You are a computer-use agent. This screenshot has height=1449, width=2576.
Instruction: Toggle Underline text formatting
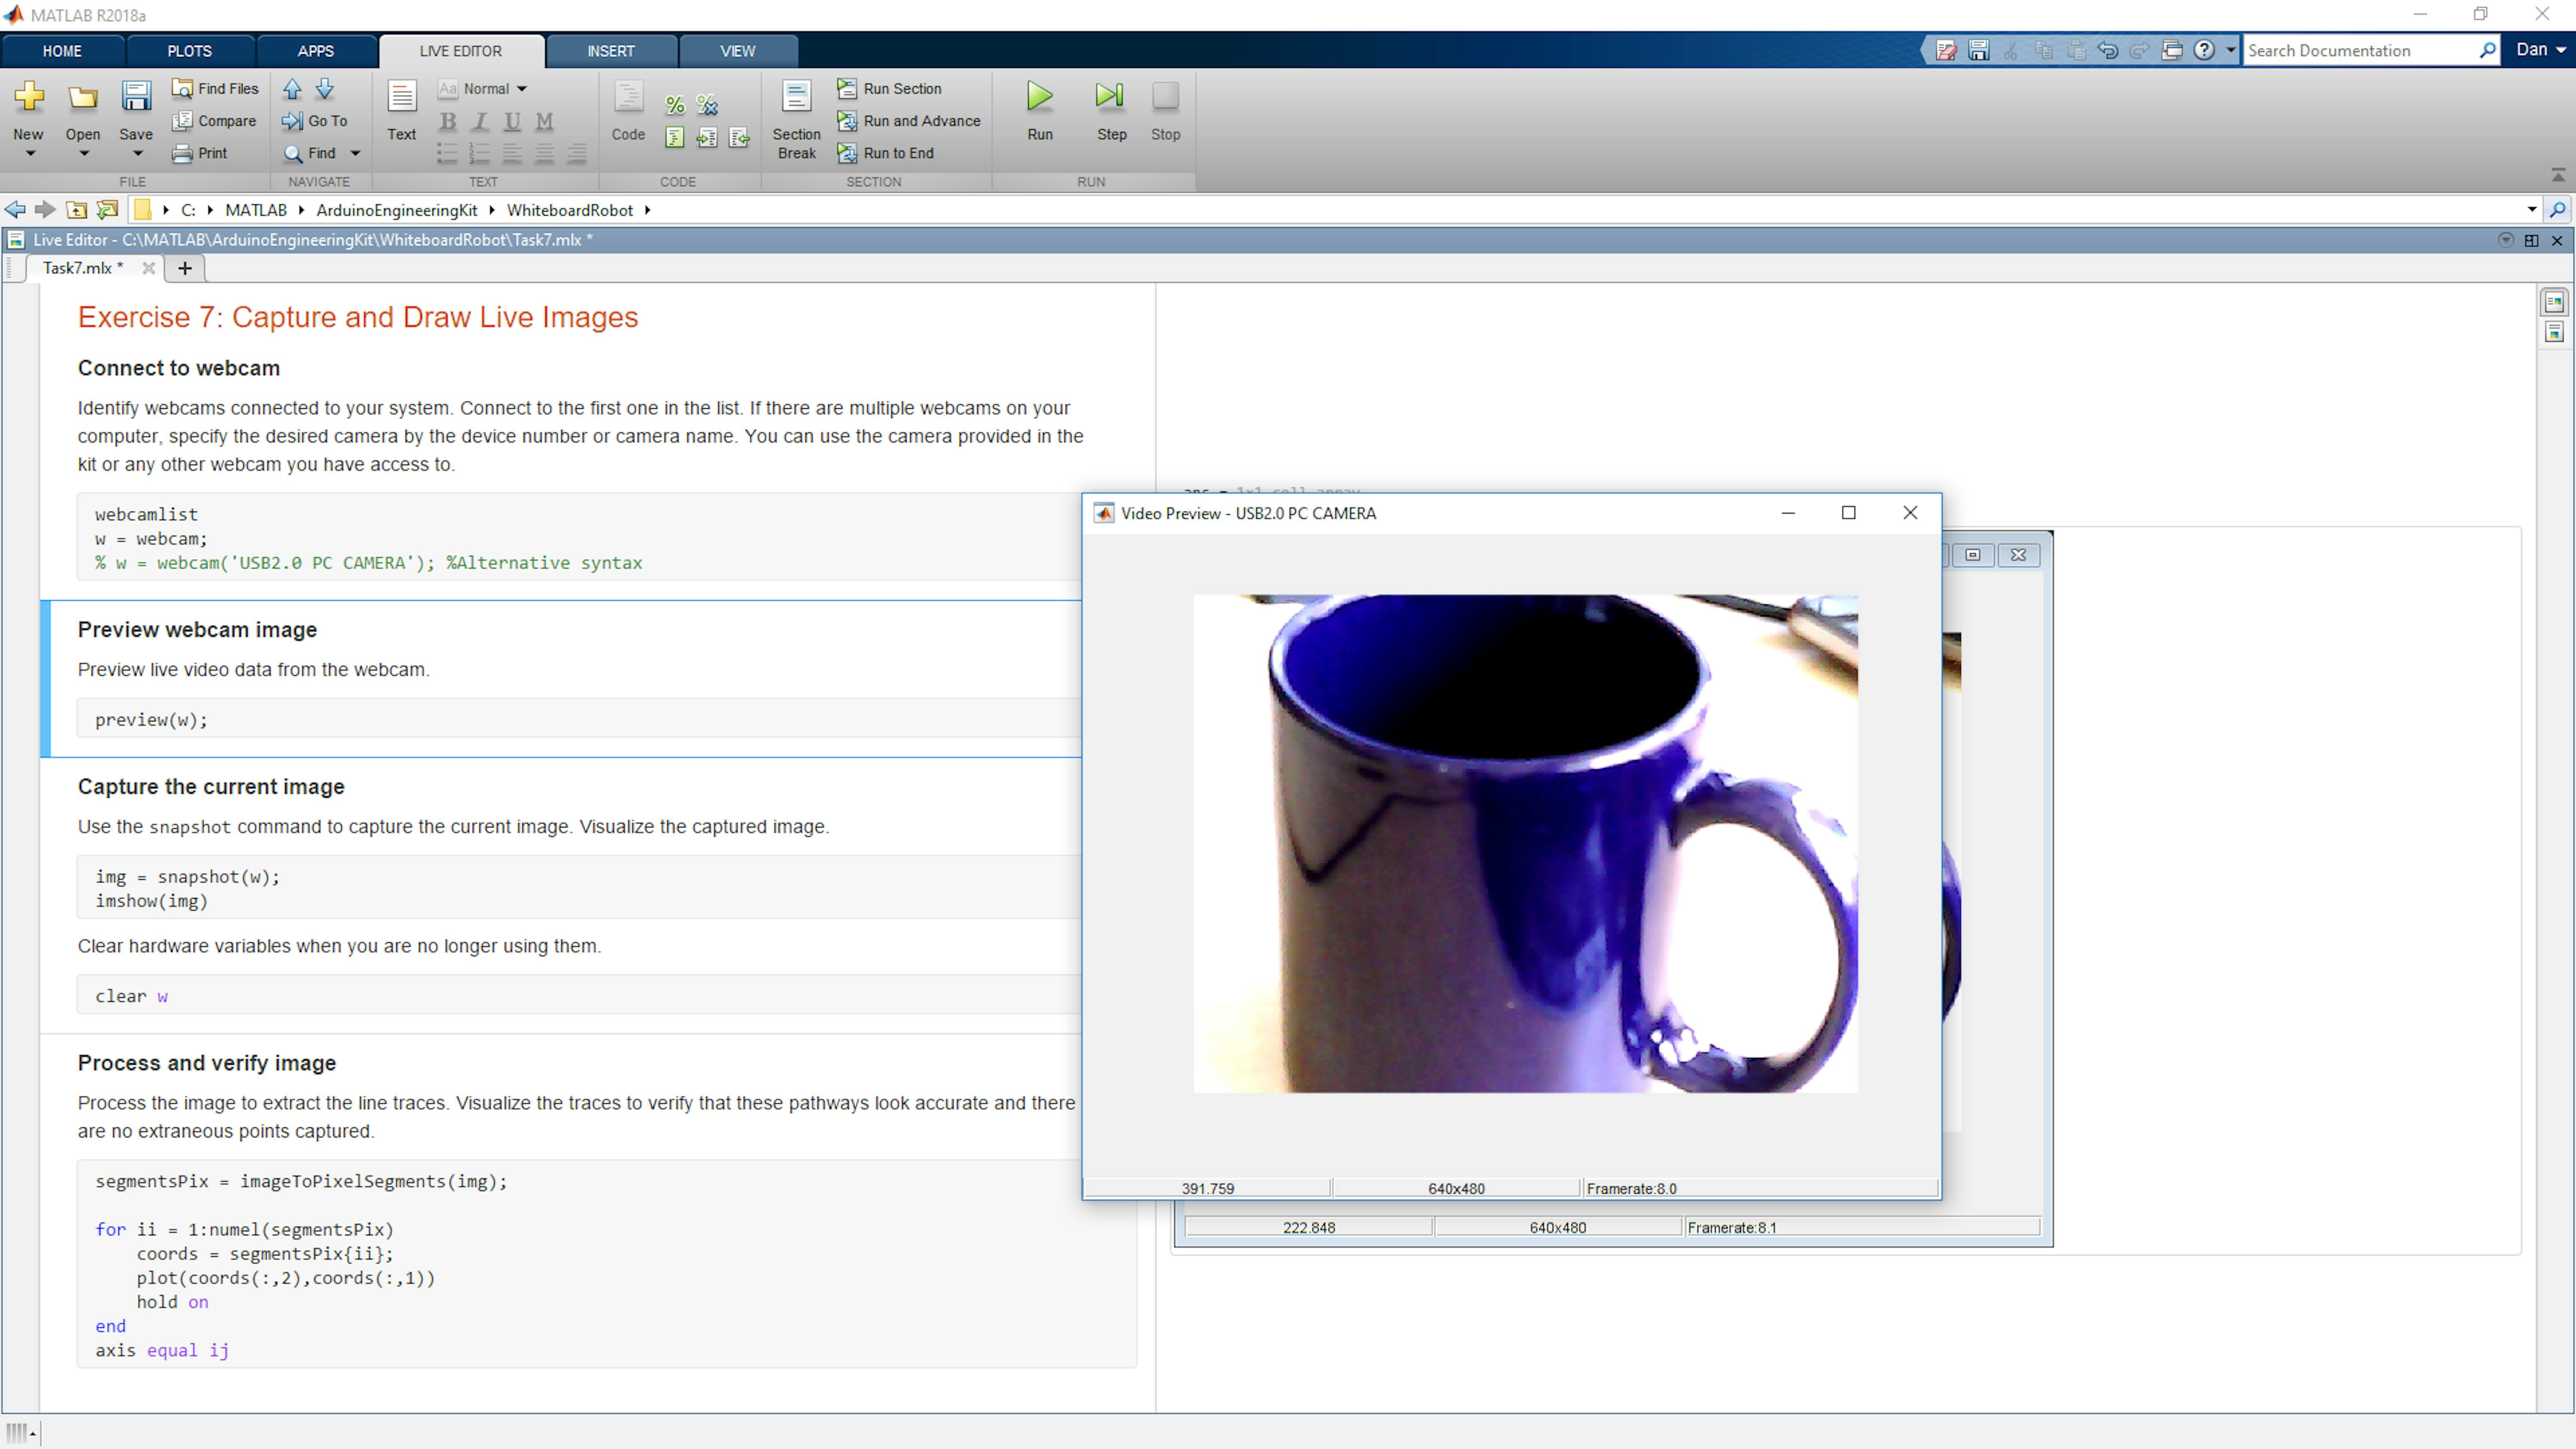(512, 121)
